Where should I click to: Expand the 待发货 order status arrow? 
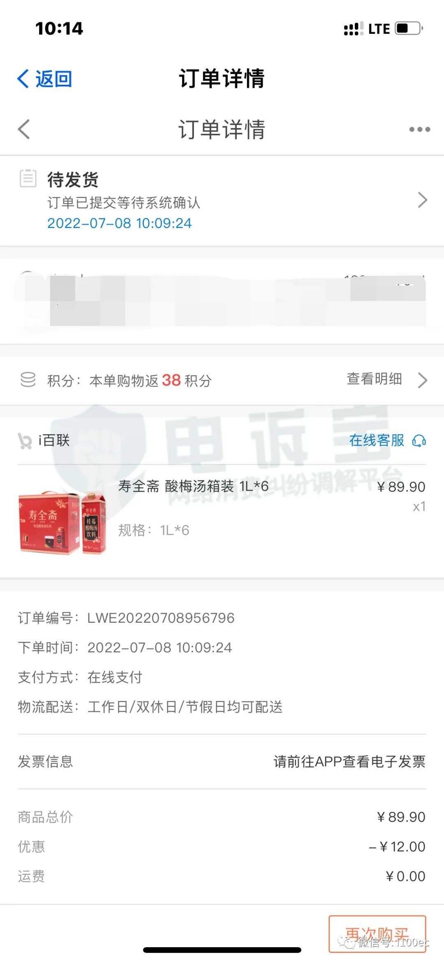[x=422, y=200]
